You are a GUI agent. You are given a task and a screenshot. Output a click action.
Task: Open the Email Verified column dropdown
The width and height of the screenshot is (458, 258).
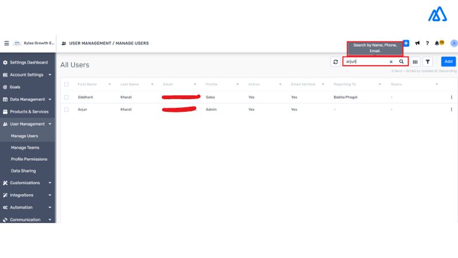(x=323, y=84)
